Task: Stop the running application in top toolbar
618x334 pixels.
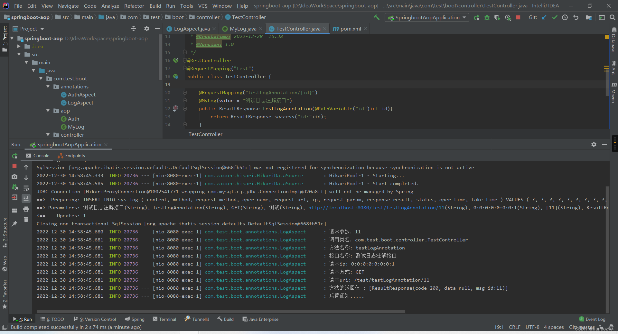Action: [518, 17]
